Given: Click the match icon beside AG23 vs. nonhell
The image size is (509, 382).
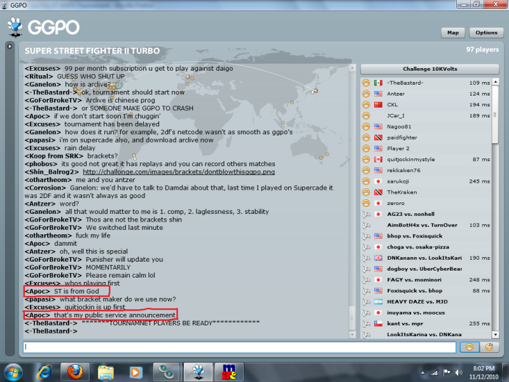Looking at the screenshot, I should tap(366, 214).
